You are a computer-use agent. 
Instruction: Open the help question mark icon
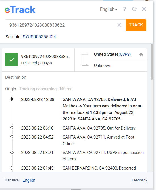click(x=124, y=9)
